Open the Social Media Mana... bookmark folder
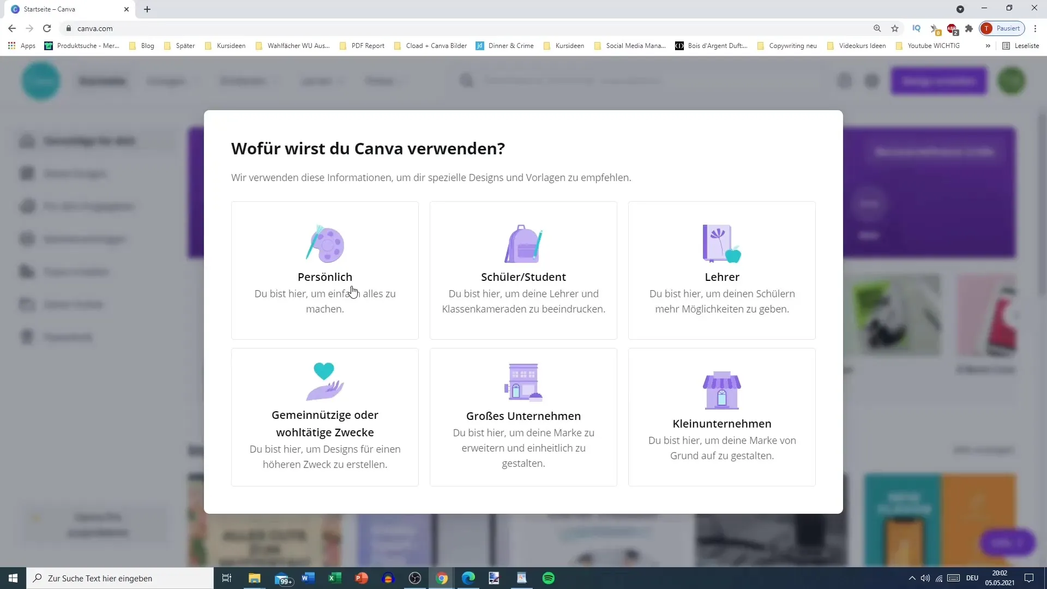Image resolution: width=1047 pixels, height=589 pixels. [630, 46]
